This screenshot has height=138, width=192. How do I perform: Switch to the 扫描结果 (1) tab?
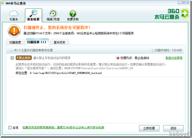(x=37, y=42)
